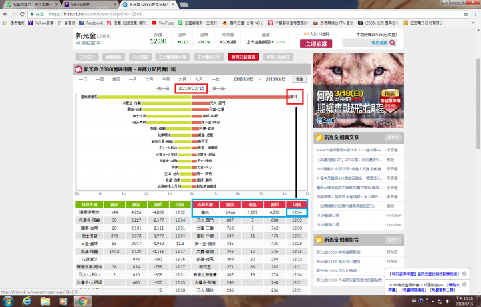The image size is (481, 307).
Task: Open a new browser tab
Action: [184, 4]
